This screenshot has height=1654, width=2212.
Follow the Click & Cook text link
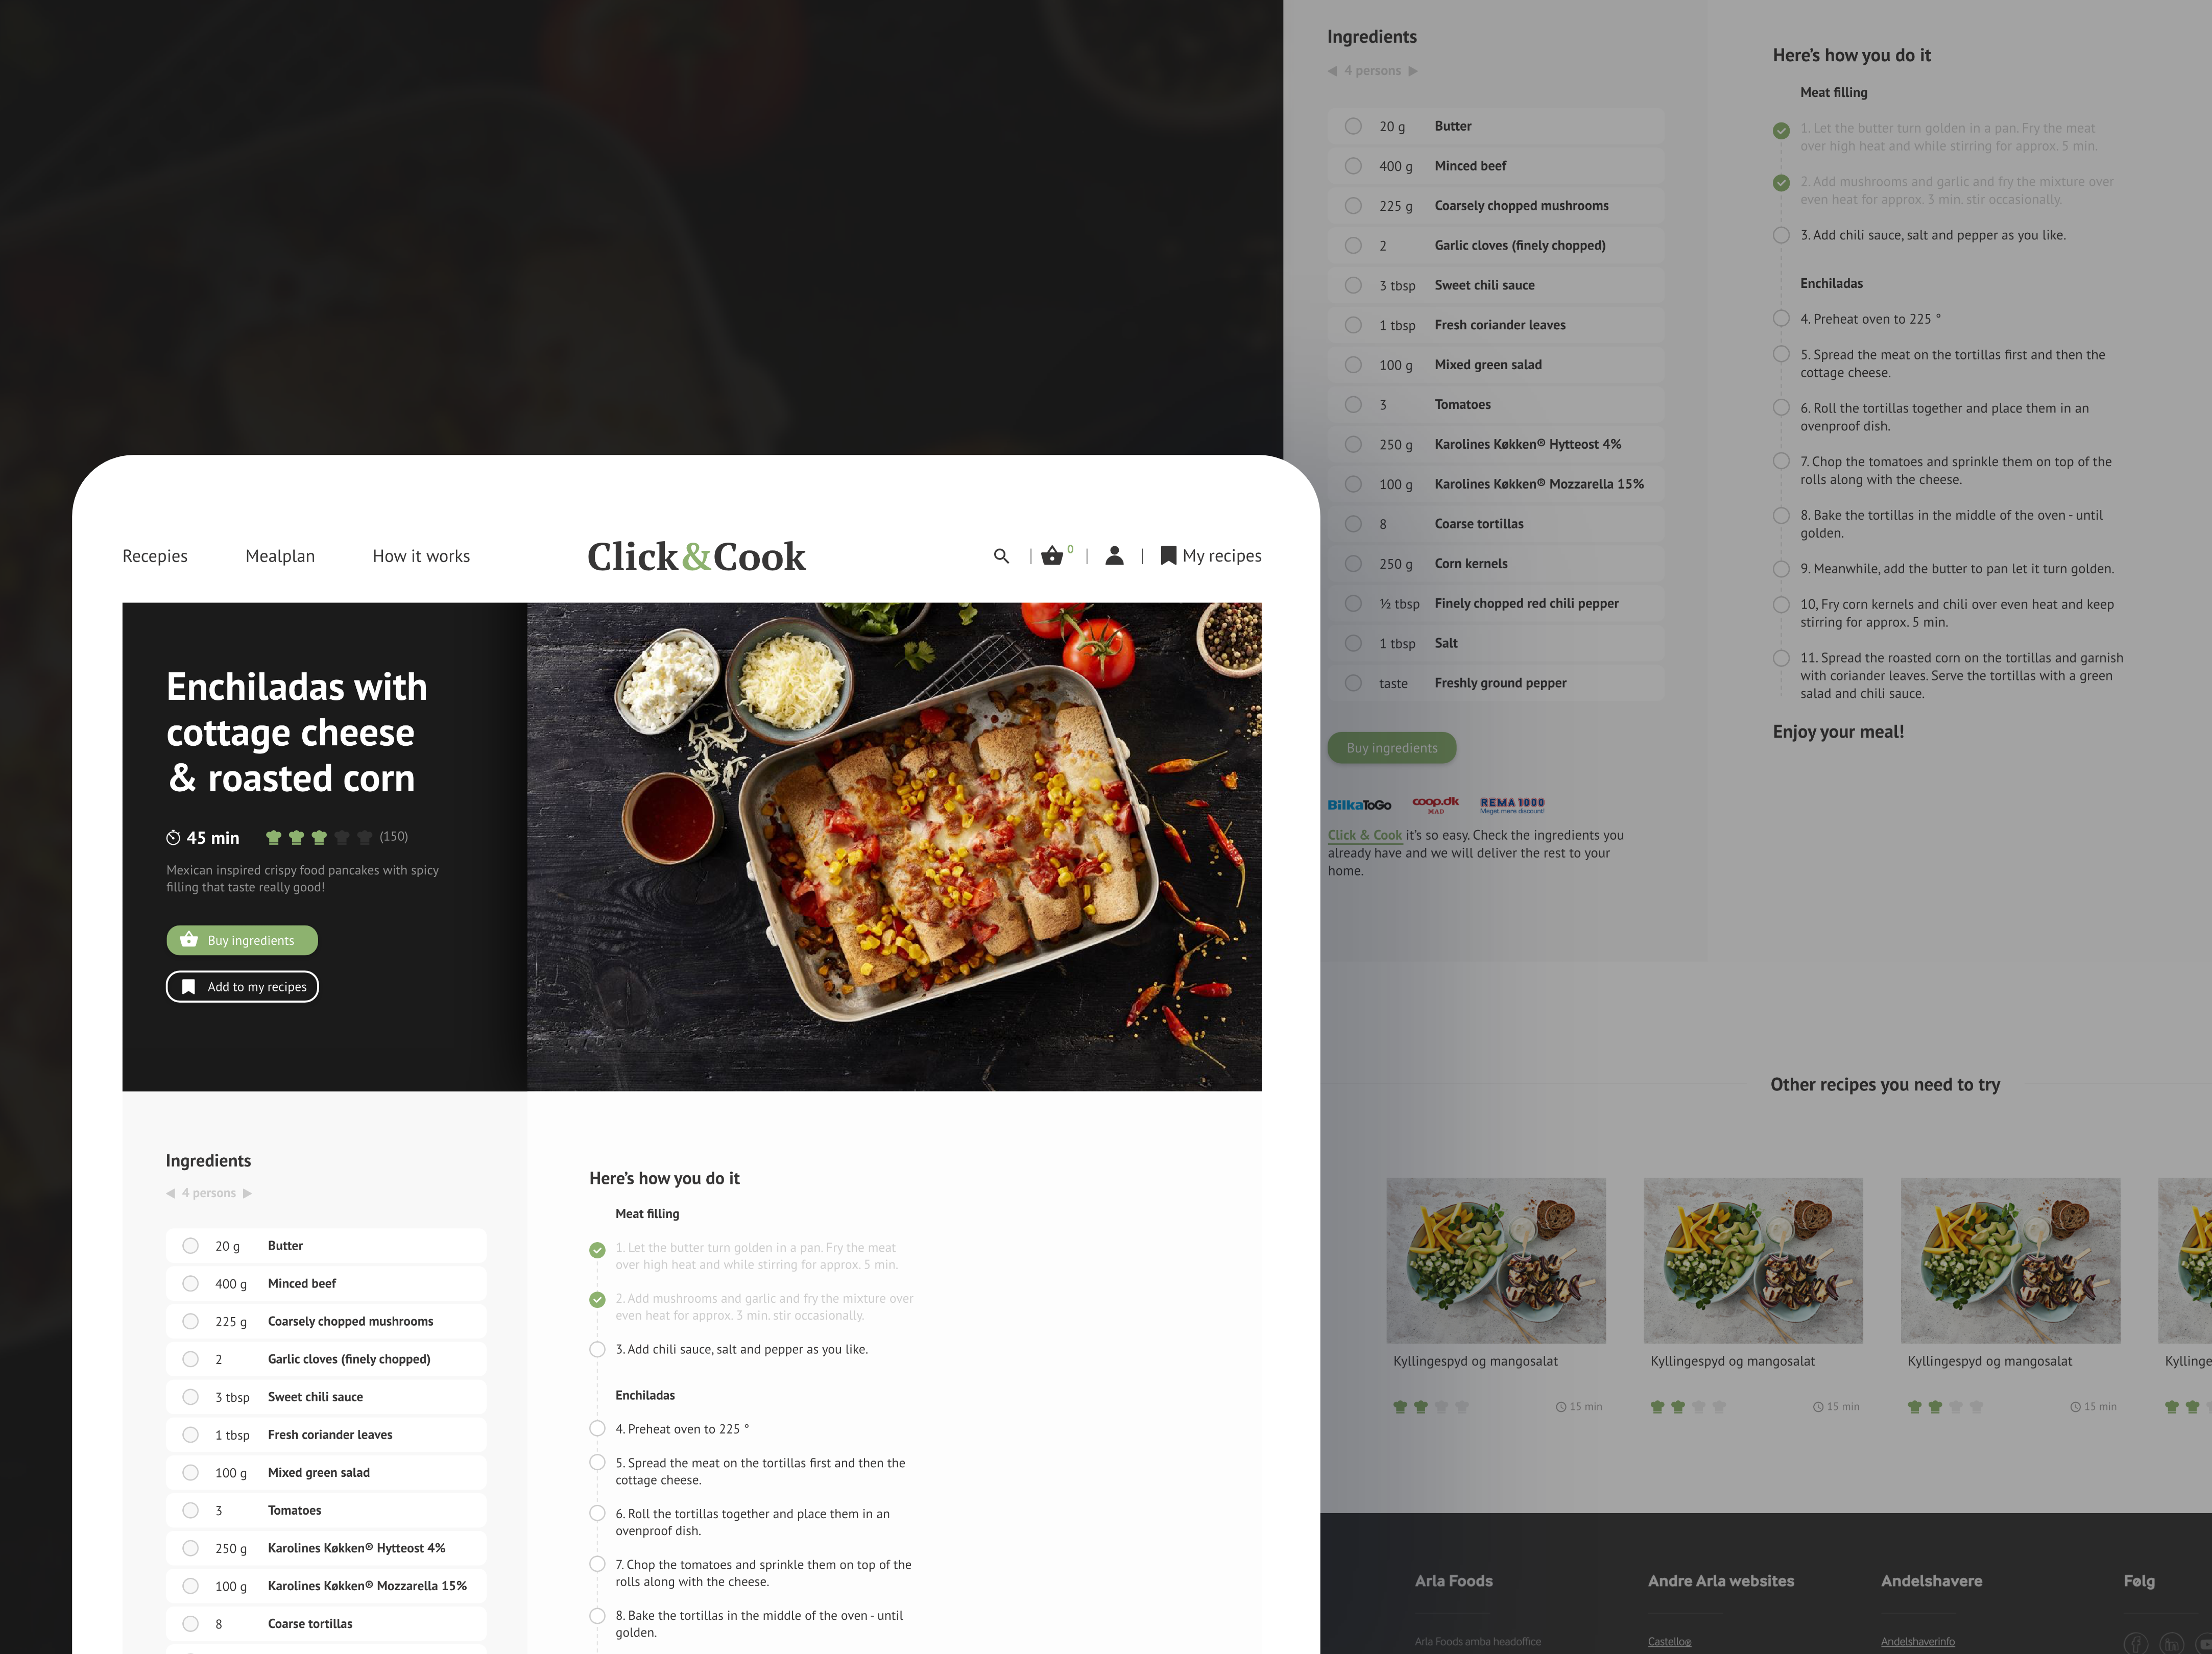[x=1365, y=835]
